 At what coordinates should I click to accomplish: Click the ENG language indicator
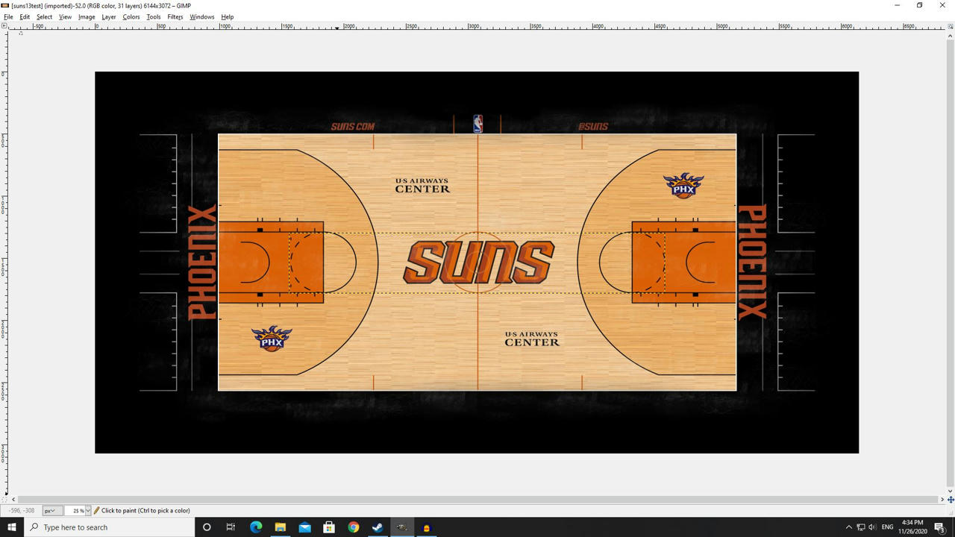[x=888, y=527]
